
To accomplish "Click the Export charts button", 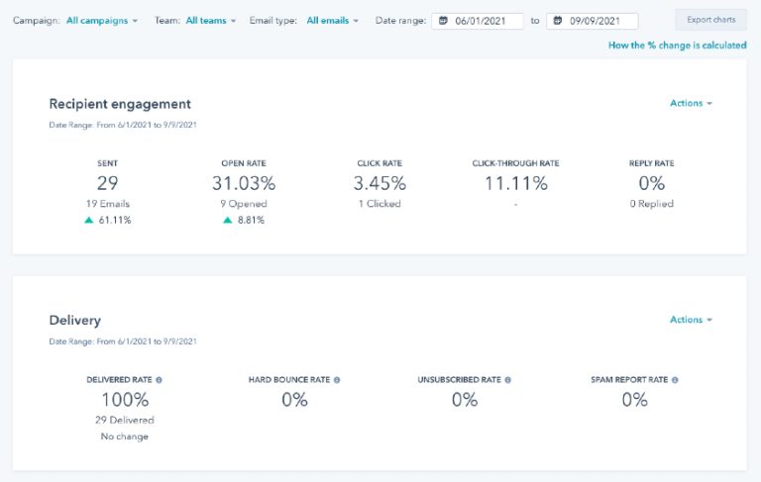I will point(710,20).
